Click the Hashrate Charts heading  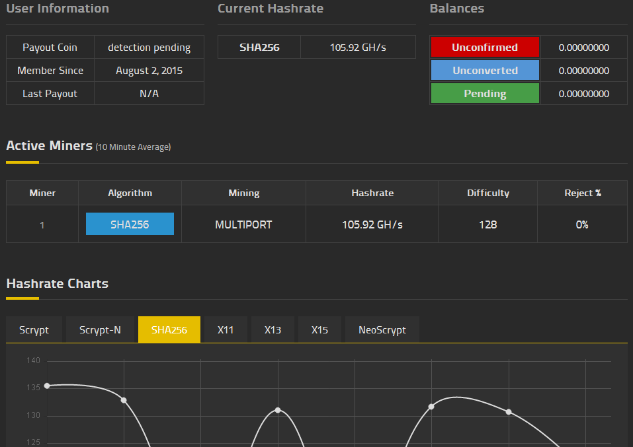[x=58, y=283]
